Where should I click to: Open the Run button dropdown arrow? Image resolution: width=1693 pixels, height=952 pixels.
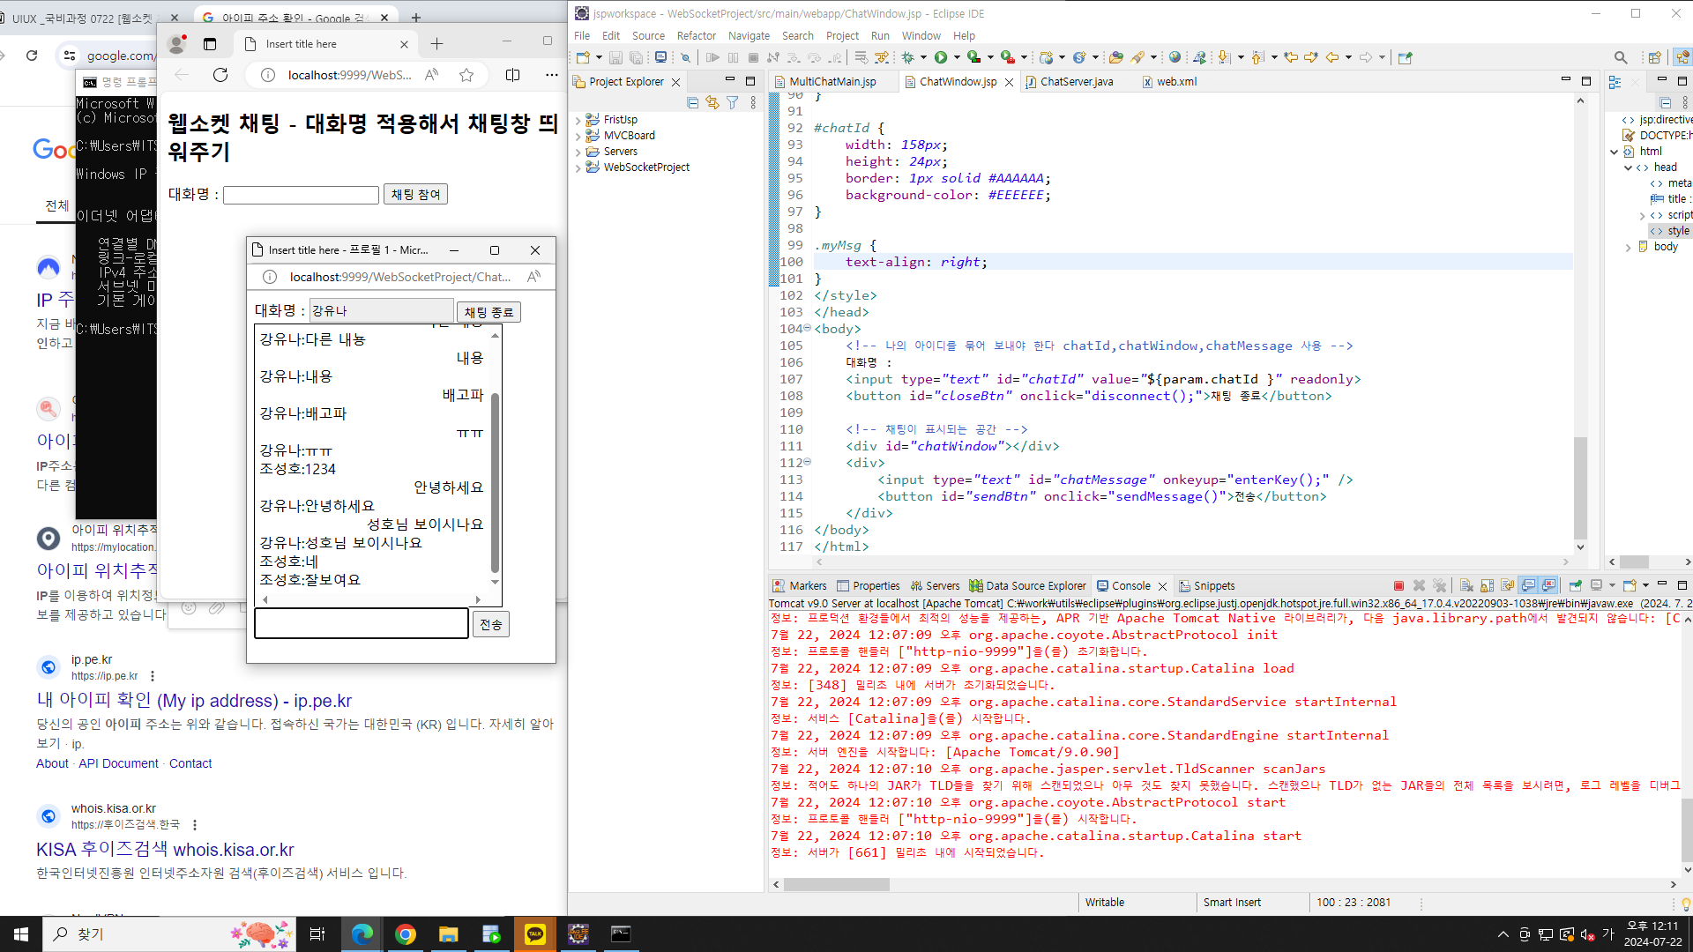(x=957, y=57)
